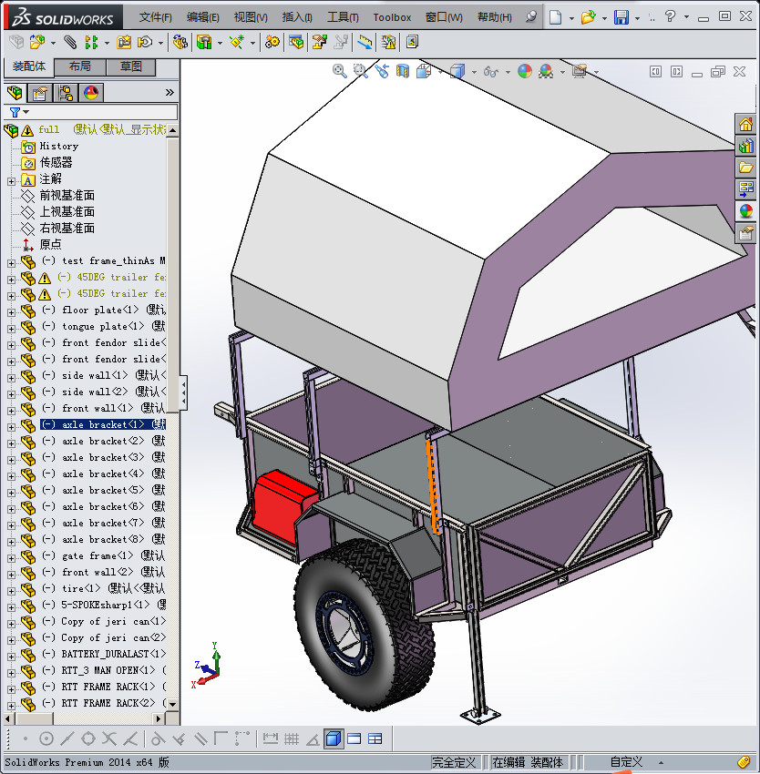
Task: Select the Move Component tool
Action: 145,43
